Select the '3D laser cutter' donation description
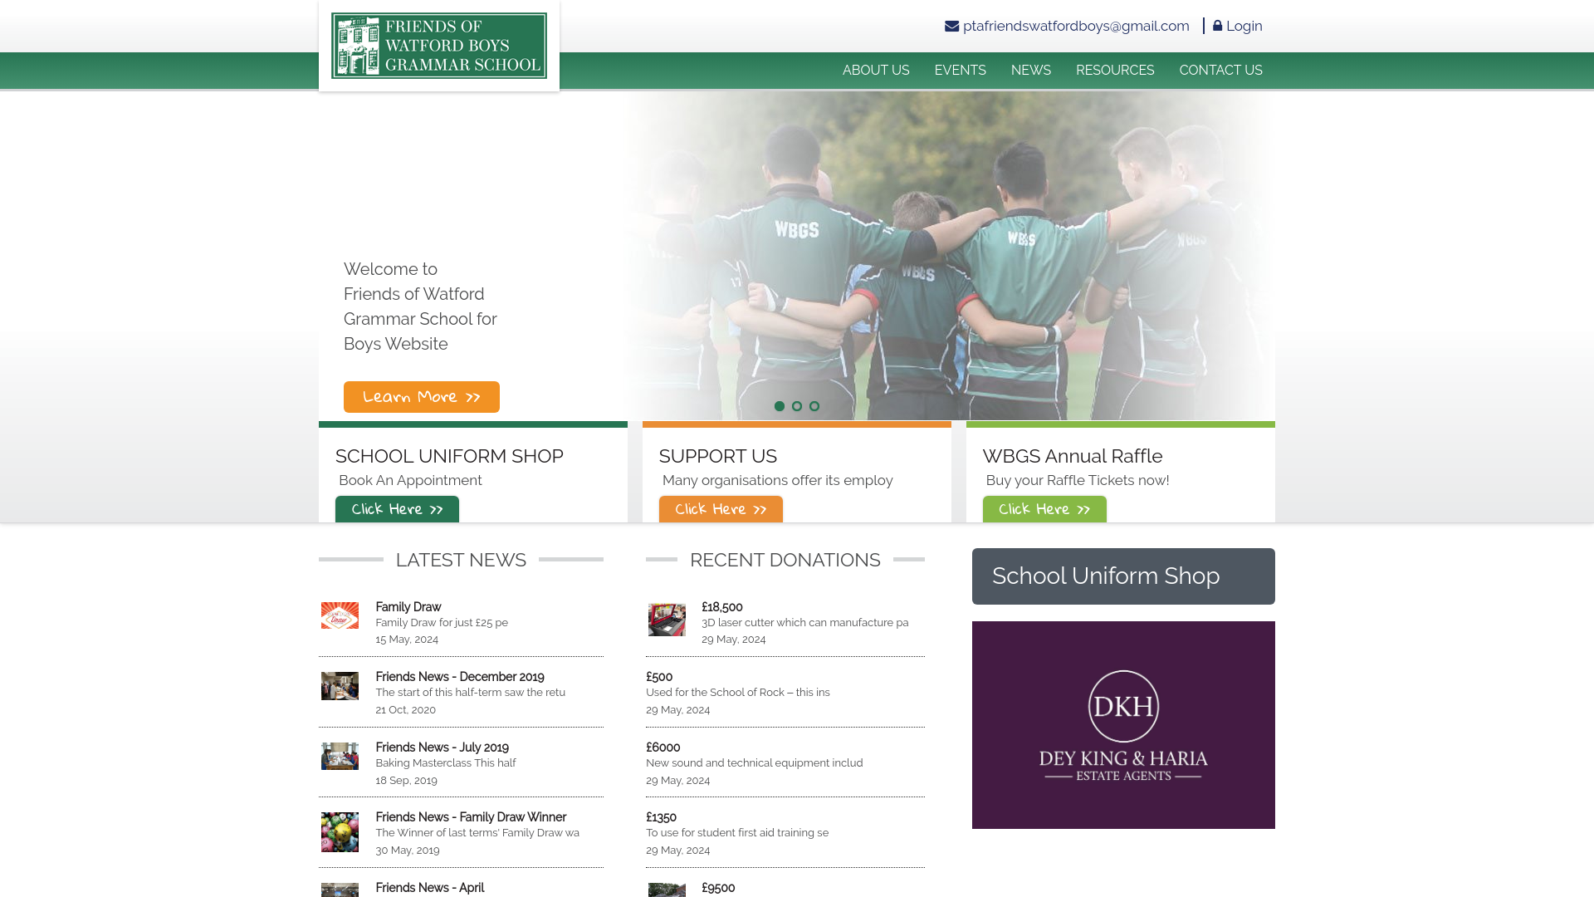 805,623
